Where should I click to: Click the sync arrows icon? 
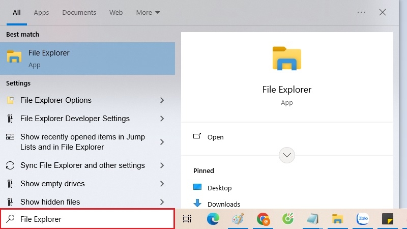coord(10,165)
